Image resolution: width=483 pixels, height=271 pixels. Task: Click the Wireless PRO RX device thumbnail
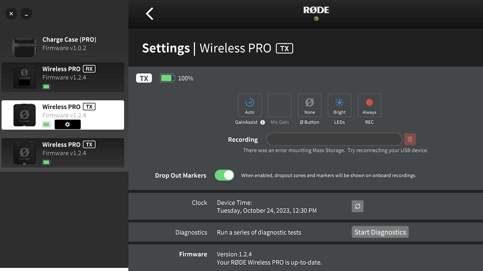tap(24, 77)
